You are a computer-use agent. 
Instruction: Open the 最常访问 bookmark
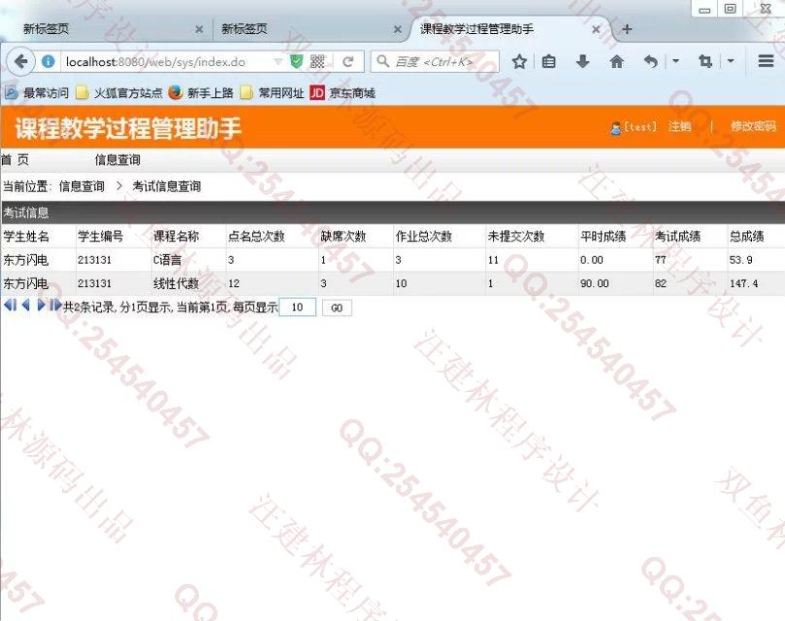(x=37, y=92)
